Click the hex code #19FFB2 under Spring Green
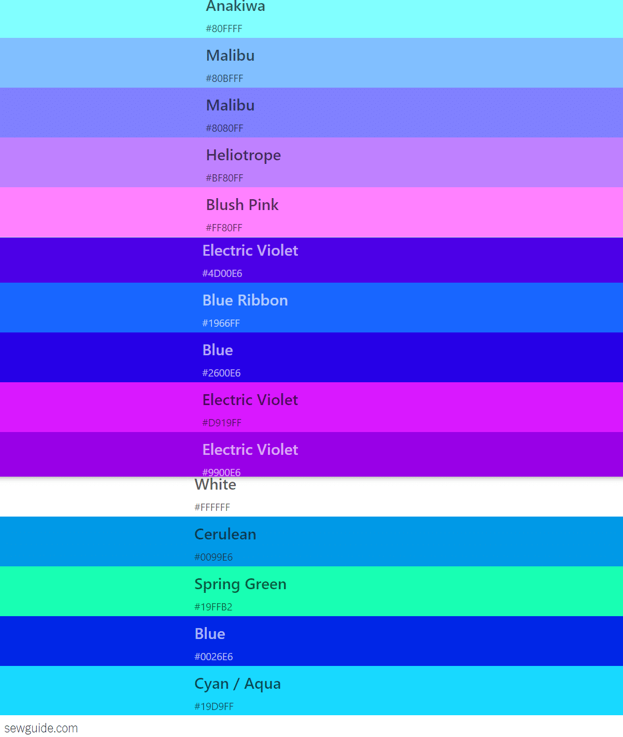 point(213,606)
